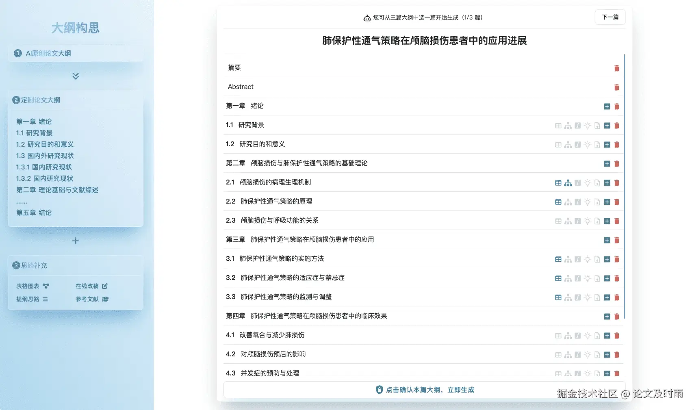694x410 pixels.
Task: Click the + below the 定制论文大纲 panel
Action: point(75,241)
